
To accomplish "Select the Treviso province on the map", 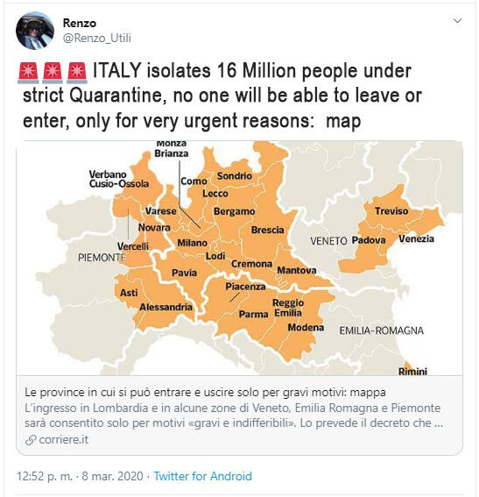I will pyautogui.click(x=391, y=210).
